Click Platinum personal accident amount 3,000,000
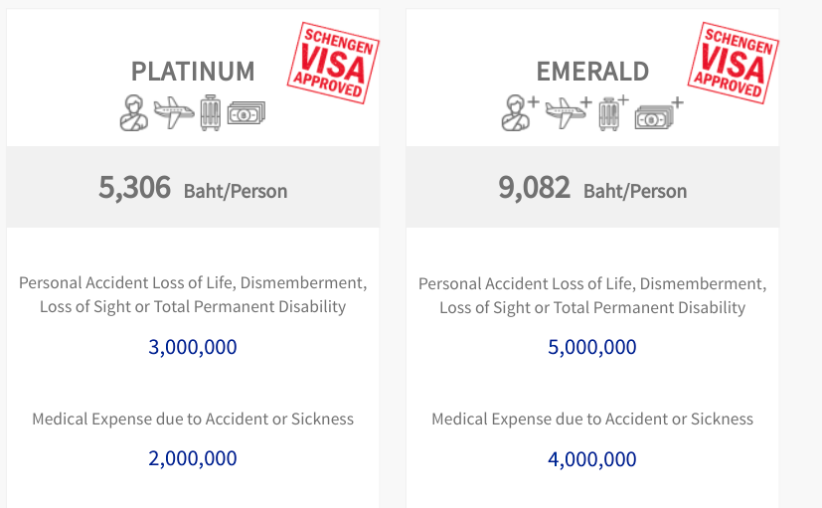The image size is (822, 508). click(193, 347)
